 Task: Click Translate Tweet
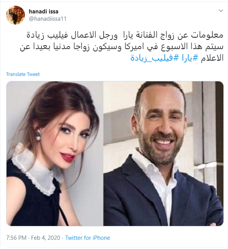click(x=23, y=74)
